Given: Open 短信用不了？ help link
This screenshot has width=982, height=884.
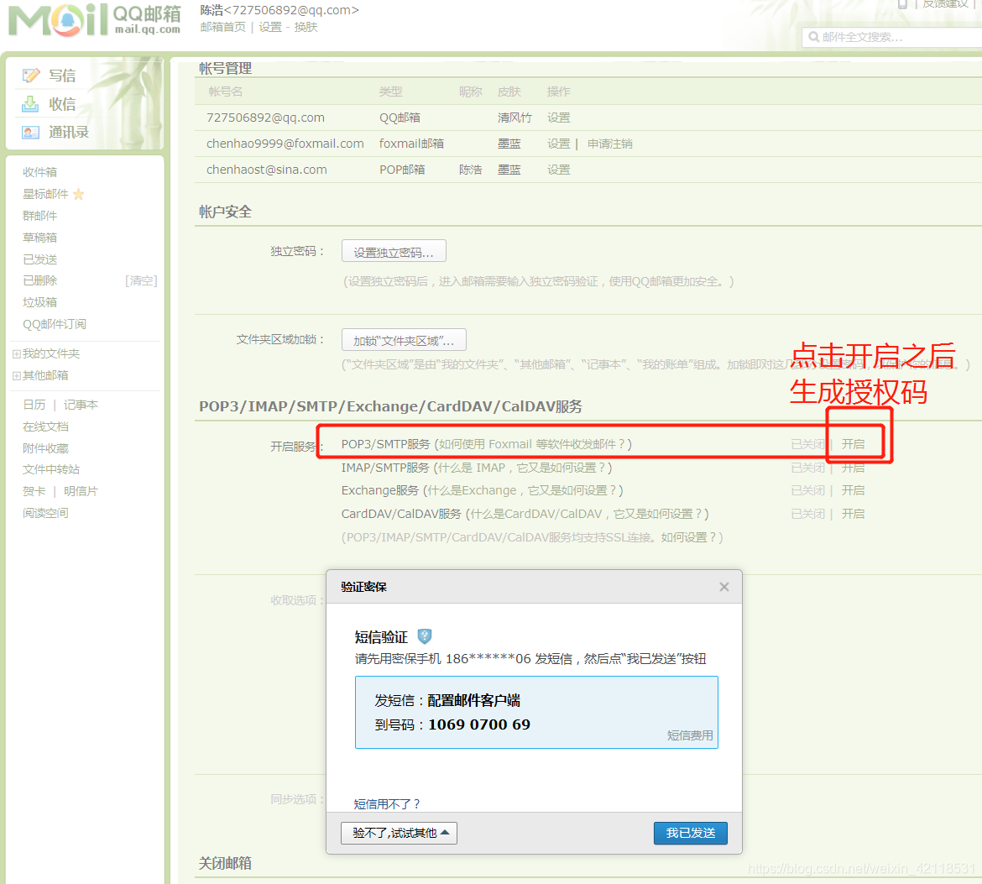Looking at the screenshot, I should pos(386,803).
